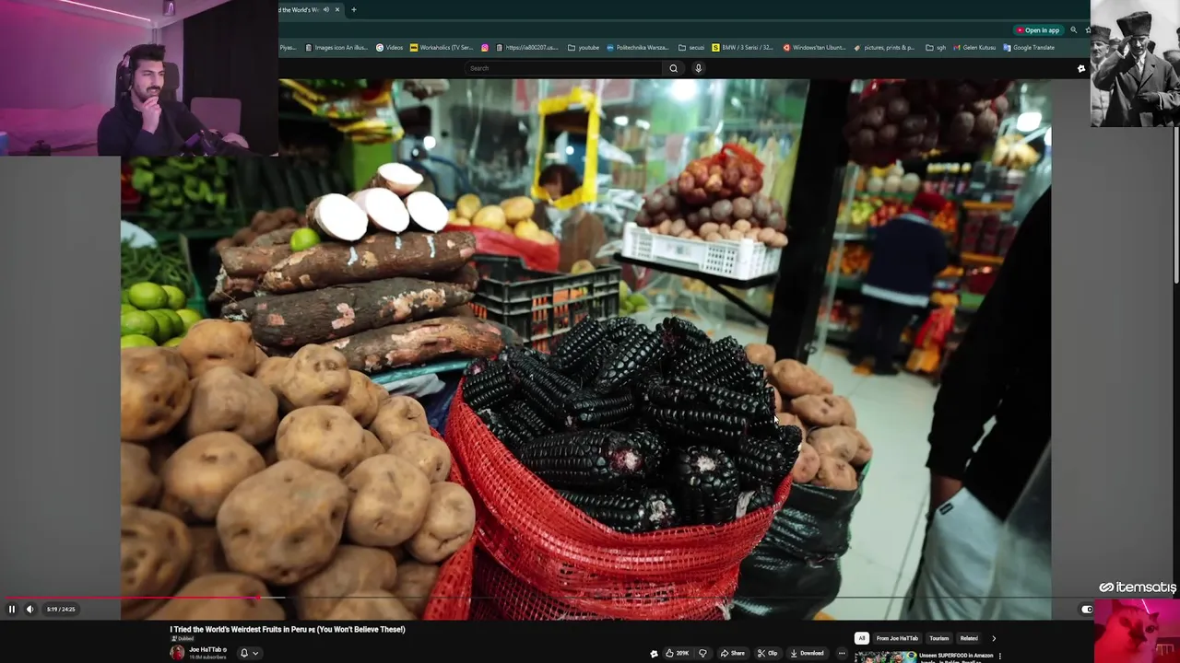
Task: Click the YouTube search magnifier button
Action: click(673, 68)
